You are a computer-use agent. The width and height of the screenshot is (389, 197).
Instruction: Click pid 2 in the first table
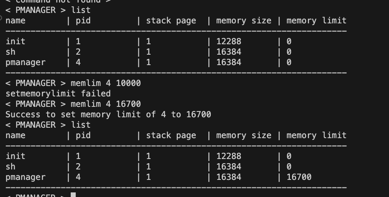pyautogui.click(x=78, y=52)
